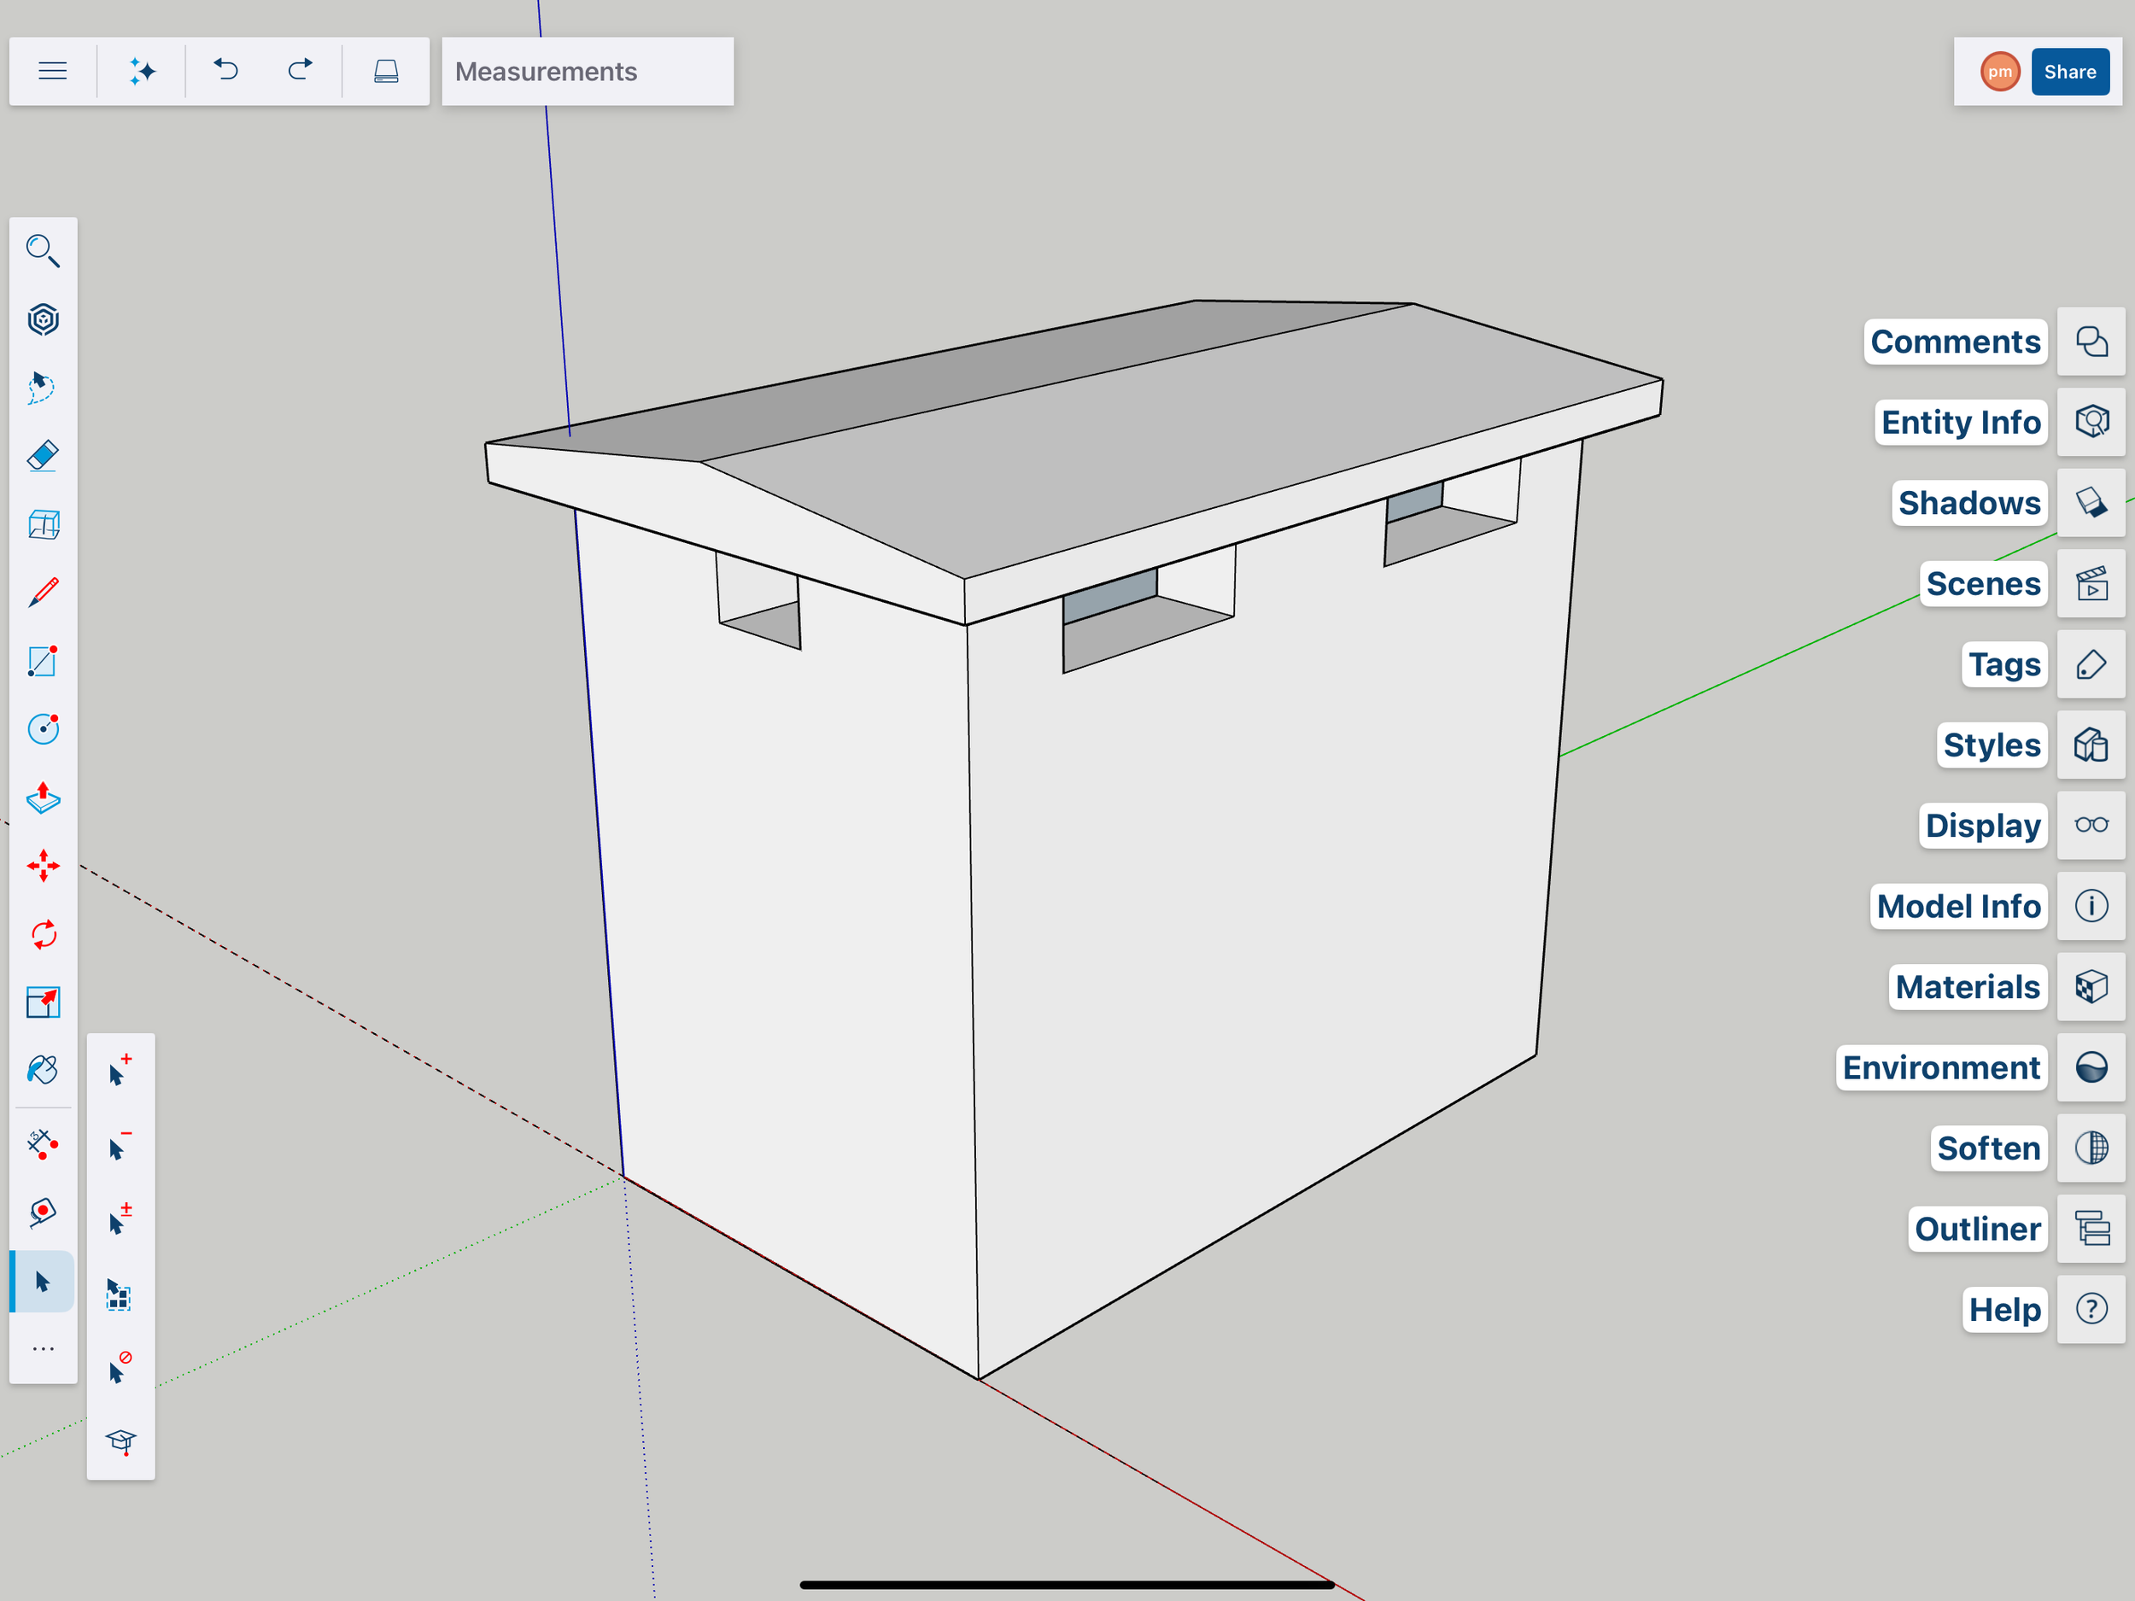The image size is (2135, 1601).
Task: Select the Scale tool
Action: 44,1002
